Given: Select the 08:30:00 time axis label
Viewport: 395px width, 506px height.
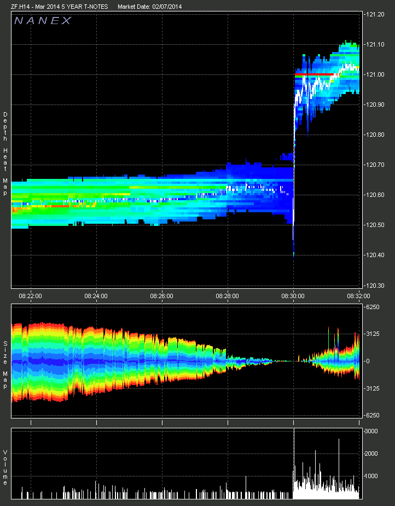Looking at the screenshot, I should click(293, 296).
